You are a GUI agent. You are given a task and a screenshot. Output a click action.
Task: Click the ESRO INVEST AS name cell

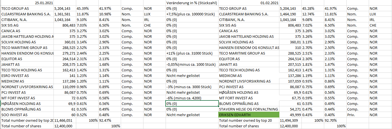coord(27,76)
